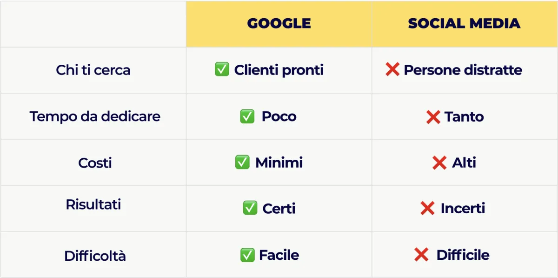Select the GOOGLE column header
558x278 pixels.
(279, 24)
